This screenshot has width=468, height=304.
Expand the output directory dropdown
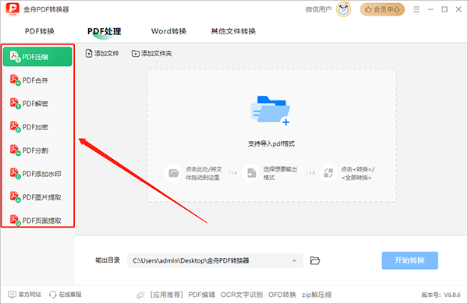click(x=294, y=261)
